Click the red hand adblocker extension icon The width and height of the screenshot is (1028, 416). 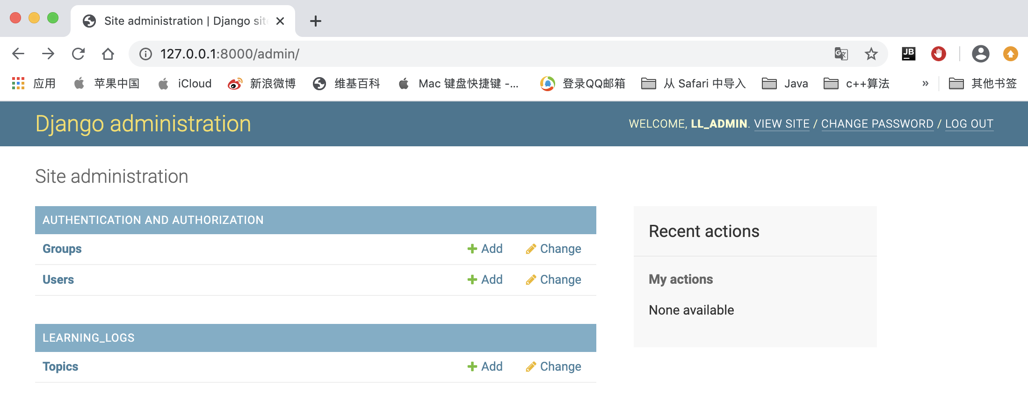pos(938,54)
